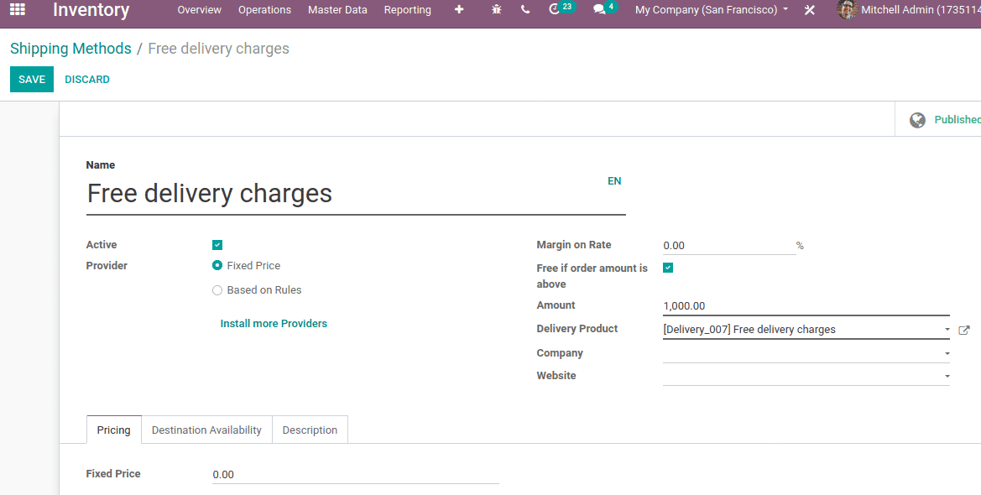Viewport: 981px width, 495px height.
Task: Expand the Delivery Product dropdown arrow
Action: tap(945, 329)
